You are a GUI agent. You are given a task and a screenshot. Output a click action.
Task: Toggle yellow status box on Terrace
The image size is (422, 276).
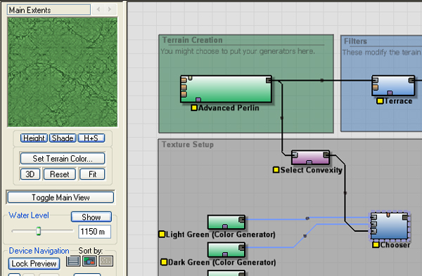click(x=380, y=101)
